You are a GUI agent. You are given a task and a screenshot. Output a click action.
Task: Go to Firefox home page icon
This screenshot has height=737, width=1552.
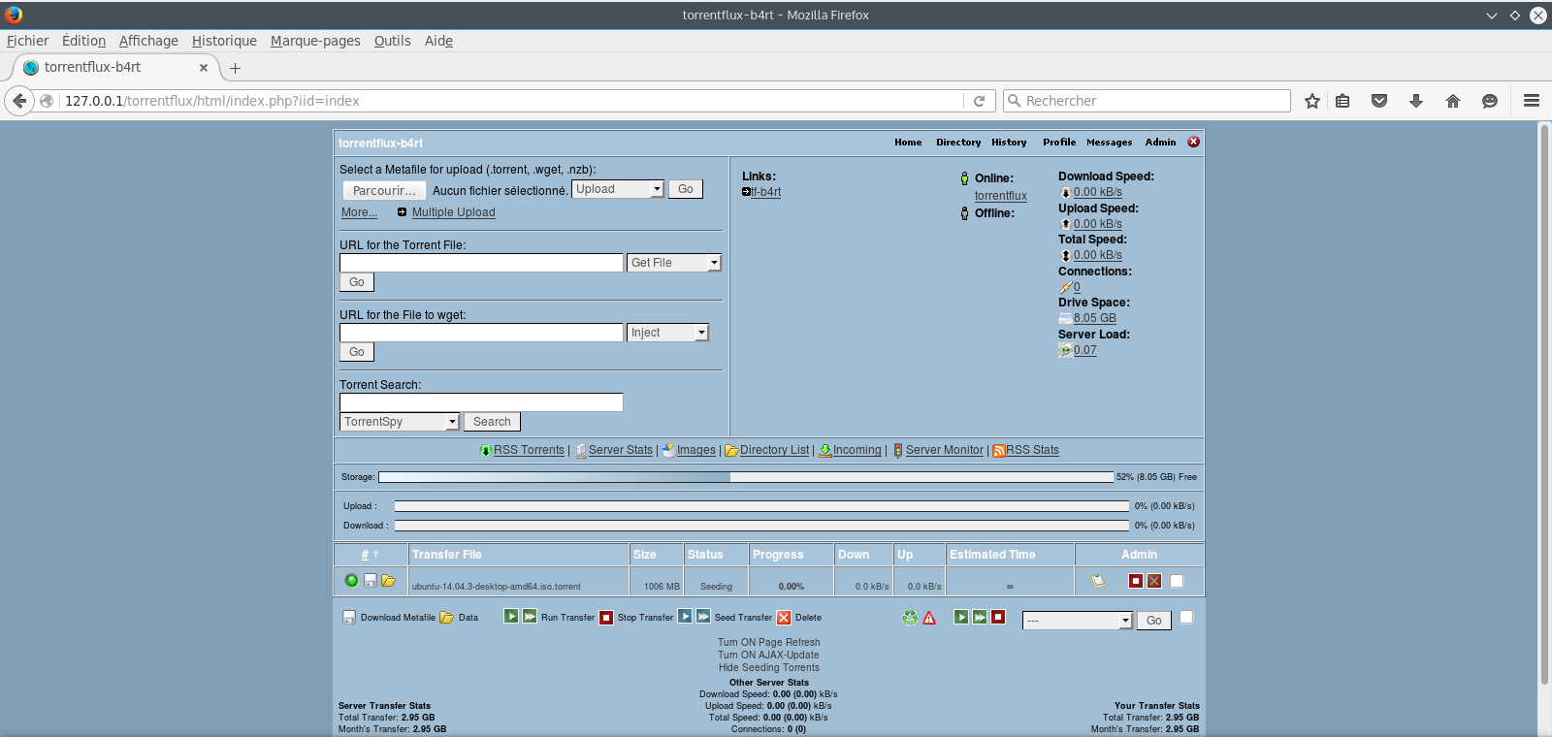(x=1453, y=101)
